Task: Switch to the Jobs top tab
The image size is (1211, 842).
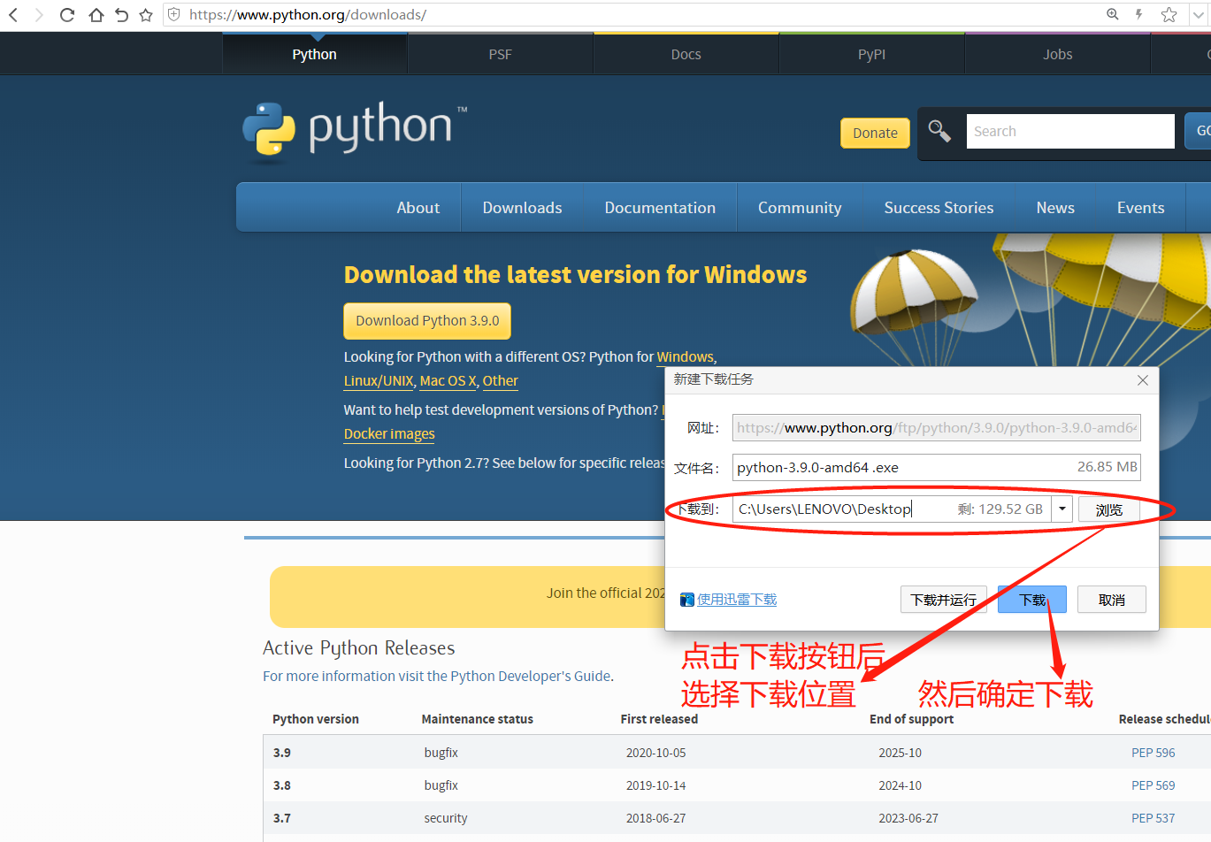Action: coord(1058,54)
